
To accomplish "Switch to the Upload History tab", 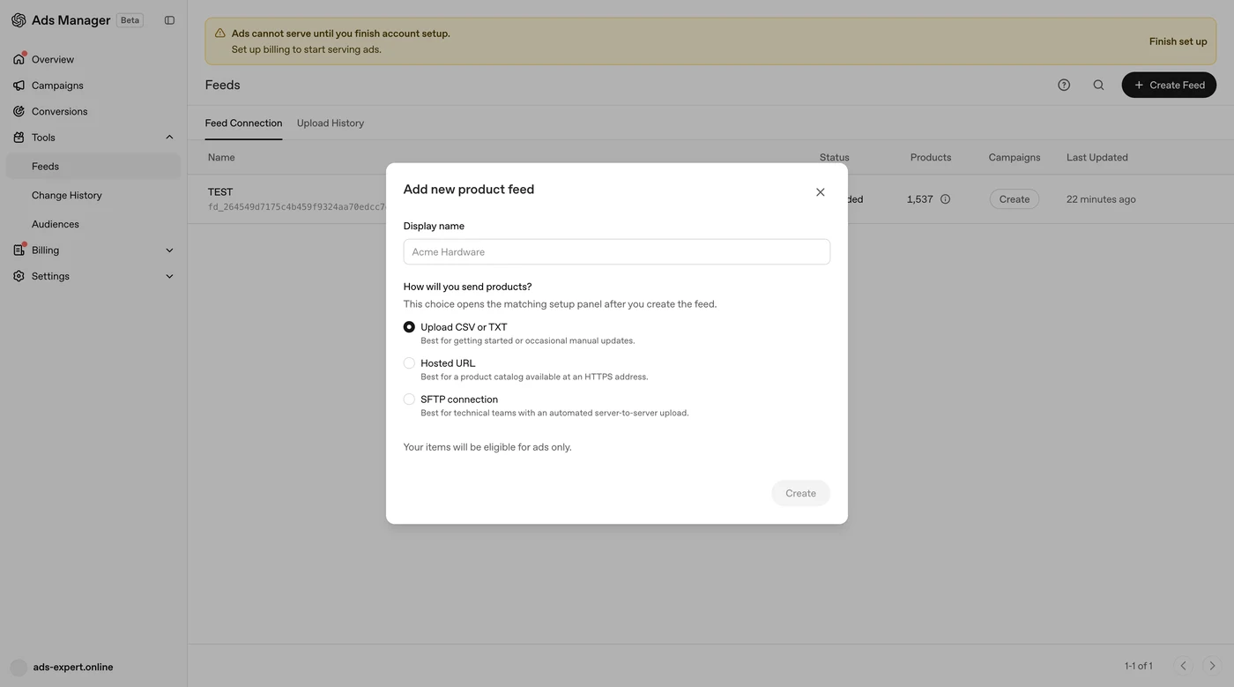I will coord(331,123).
